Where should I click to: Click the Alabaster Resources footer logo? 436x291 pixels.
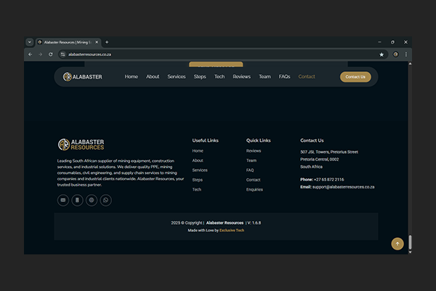coord(81,145)
